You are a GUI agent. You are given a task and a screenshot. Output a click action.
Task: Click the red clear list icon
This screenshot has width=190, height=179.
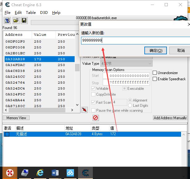(x=96, y=118)
